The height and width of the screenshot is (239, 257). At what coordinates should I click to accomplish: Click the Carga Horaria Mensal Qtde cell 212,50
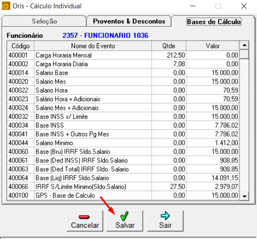click(x=169, y=55)
